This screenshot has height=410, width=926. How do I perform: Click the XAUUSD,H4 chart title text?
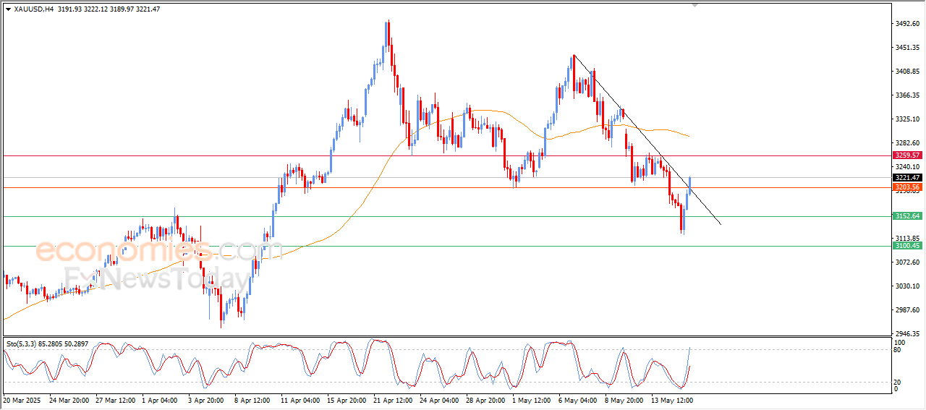tap(35, 9)
